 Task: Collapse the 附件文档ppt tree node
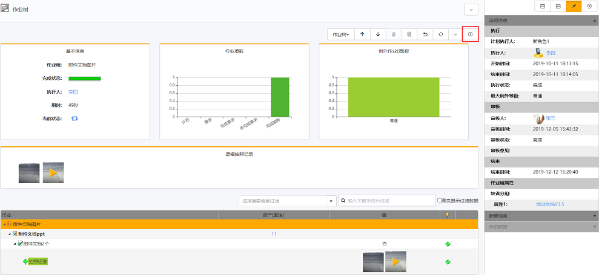(x=9, y=234)
